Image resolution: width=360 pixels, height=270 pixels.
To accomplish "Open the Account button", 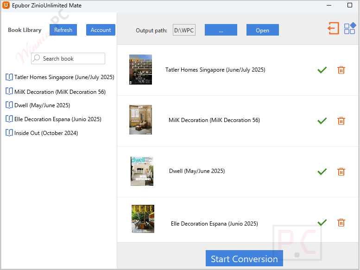I will [101, 30].
